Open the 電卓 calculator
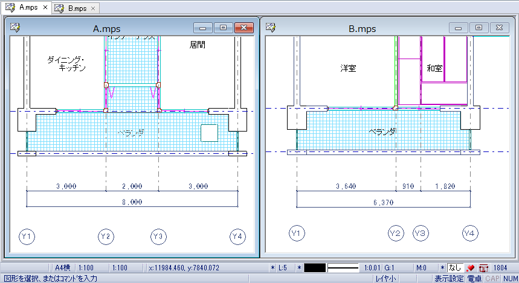 pyautogui.click(x=475, y=279)
